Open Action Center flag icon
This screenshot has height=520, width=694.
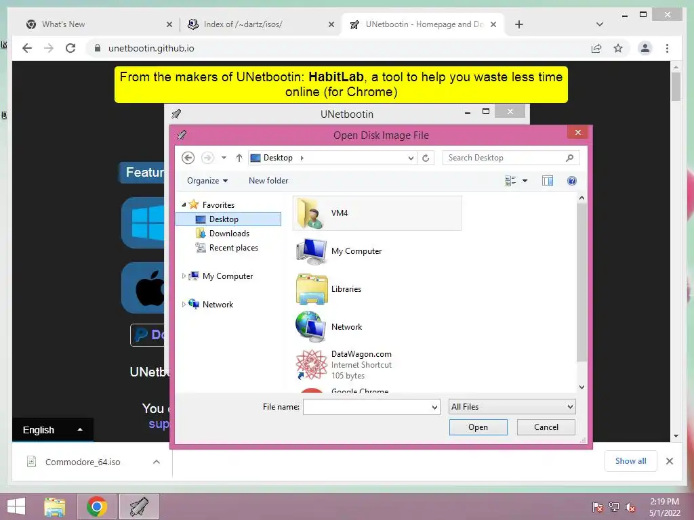598,507
